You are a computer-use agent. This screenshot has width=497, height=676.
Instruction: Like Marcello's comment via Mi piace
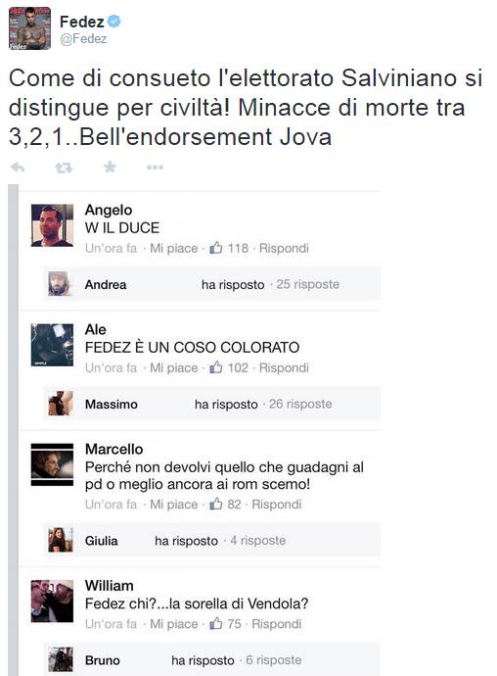[173, 504]
